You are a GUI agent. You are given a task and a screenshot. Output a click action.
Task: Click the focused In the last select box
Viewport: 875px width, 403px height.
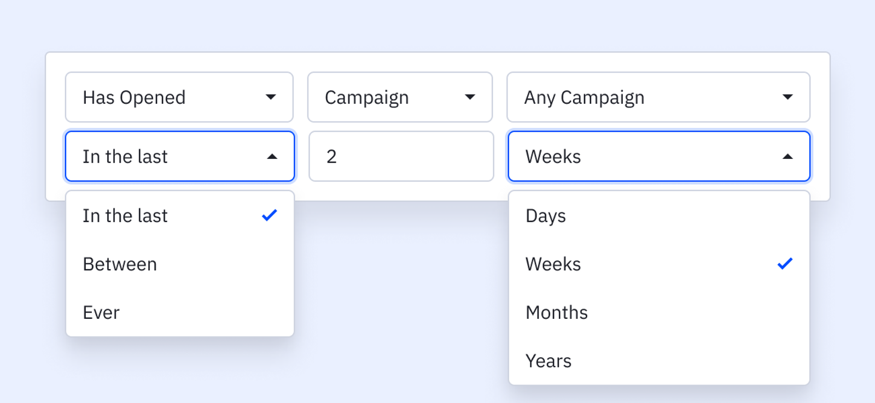tap(164, 157)
